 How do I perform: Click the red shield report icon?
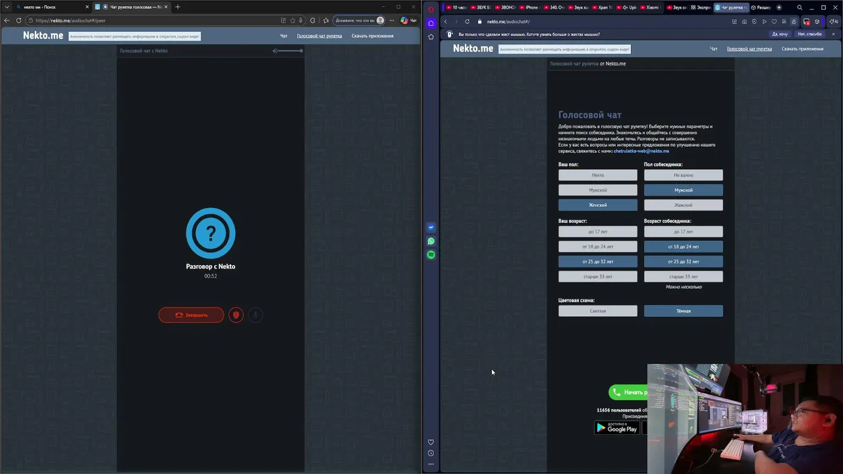236,315
